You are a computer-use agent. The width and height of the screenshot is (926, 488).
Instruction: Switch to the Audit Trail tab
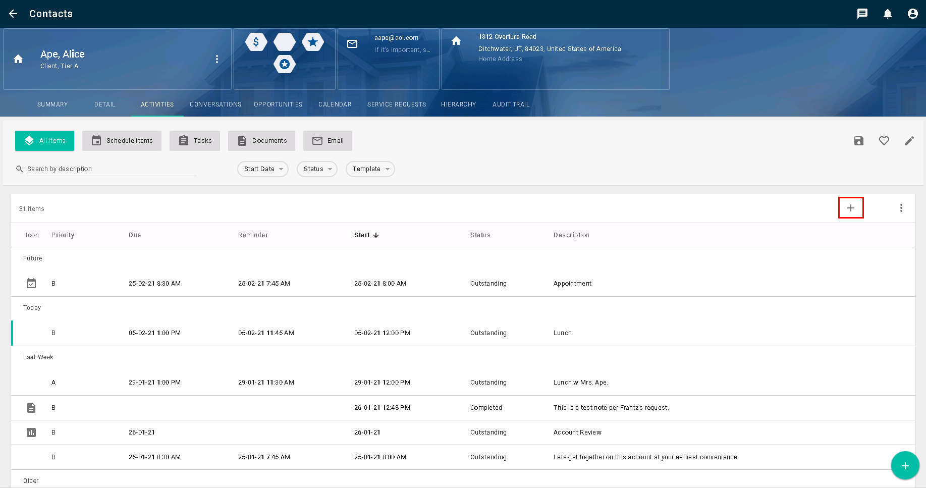click(511, 104)
